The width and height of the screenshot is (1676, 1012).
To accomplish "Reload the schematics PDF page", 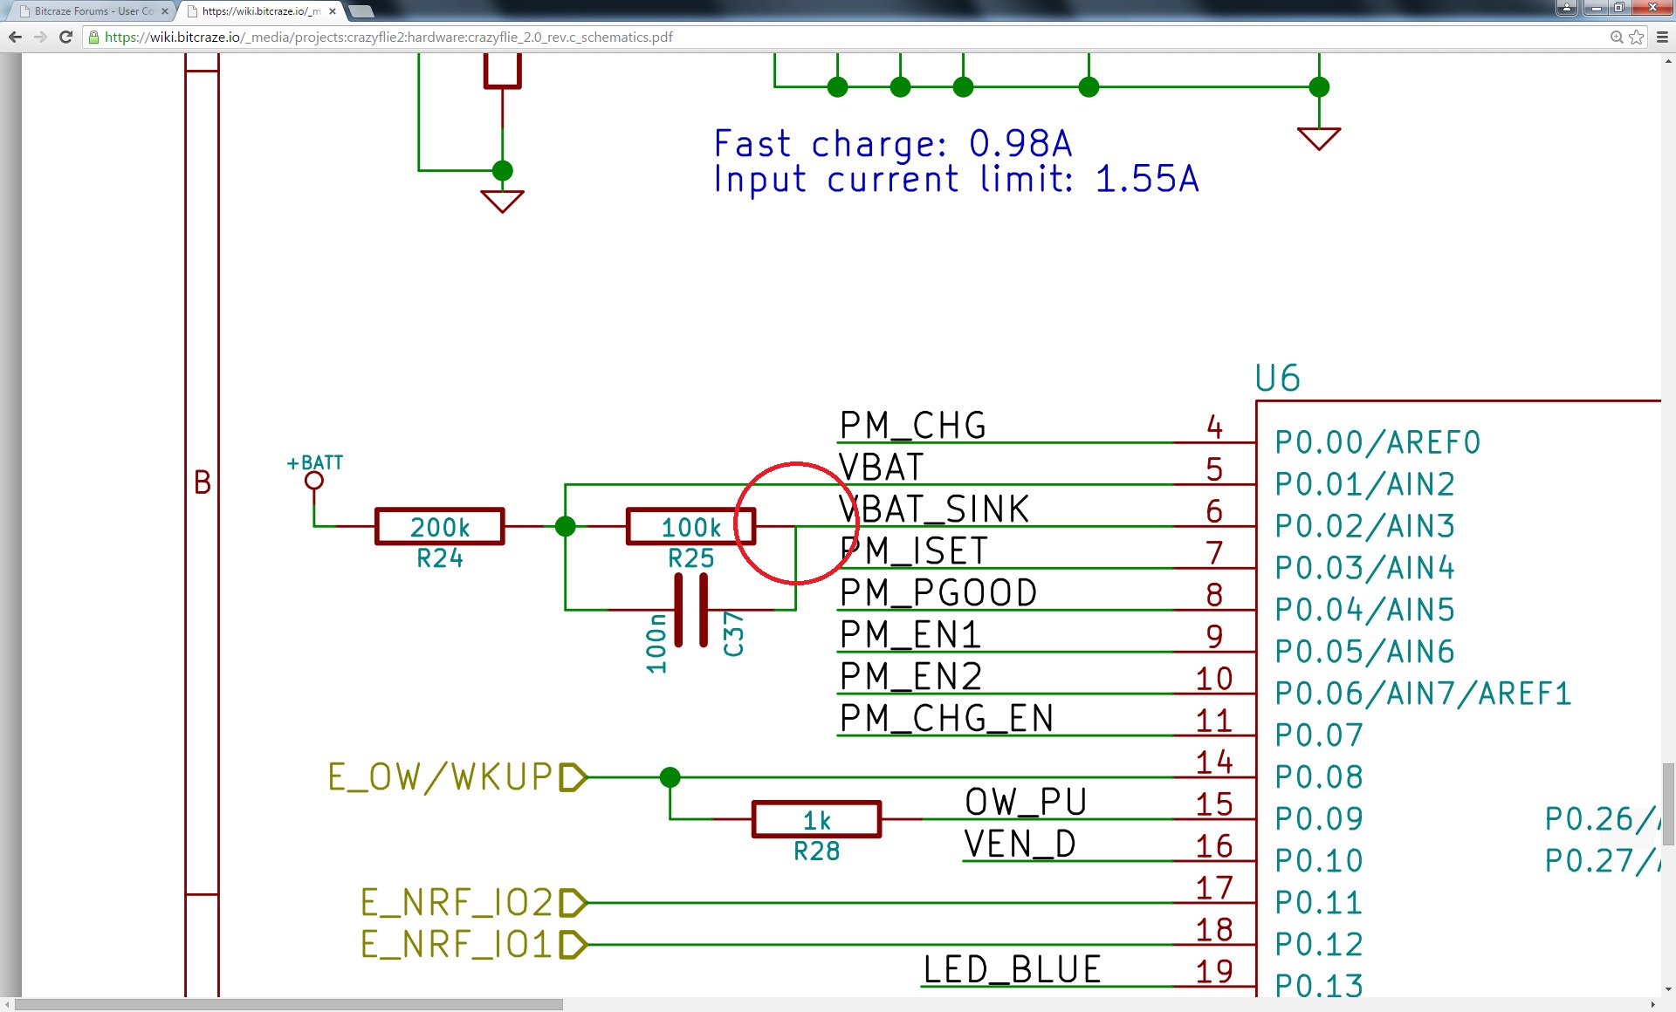I will coord(65,38).
